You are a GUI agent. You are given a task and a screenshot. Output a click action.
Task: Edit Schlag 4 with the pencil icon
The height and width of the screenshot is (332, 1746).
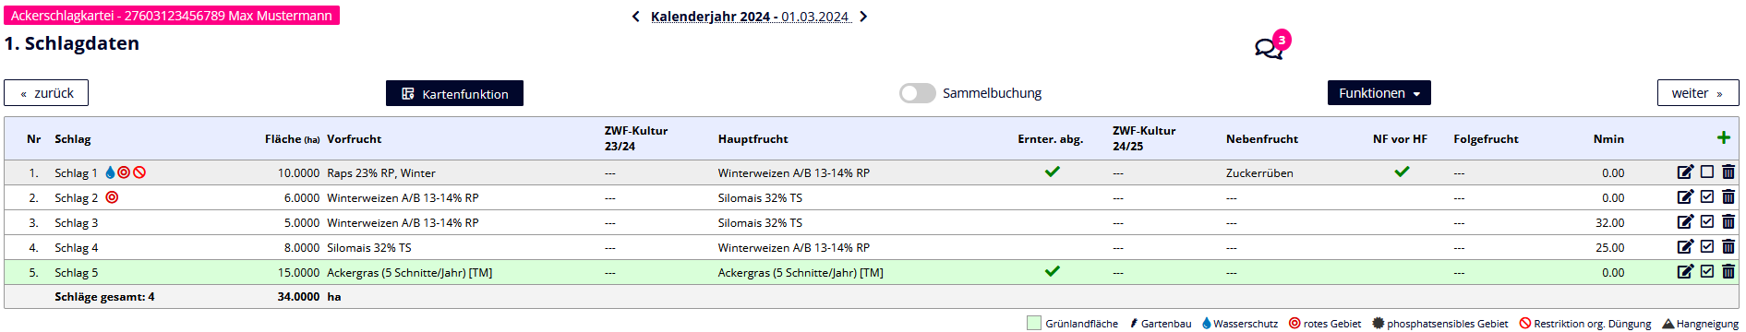pos(1685,246)
